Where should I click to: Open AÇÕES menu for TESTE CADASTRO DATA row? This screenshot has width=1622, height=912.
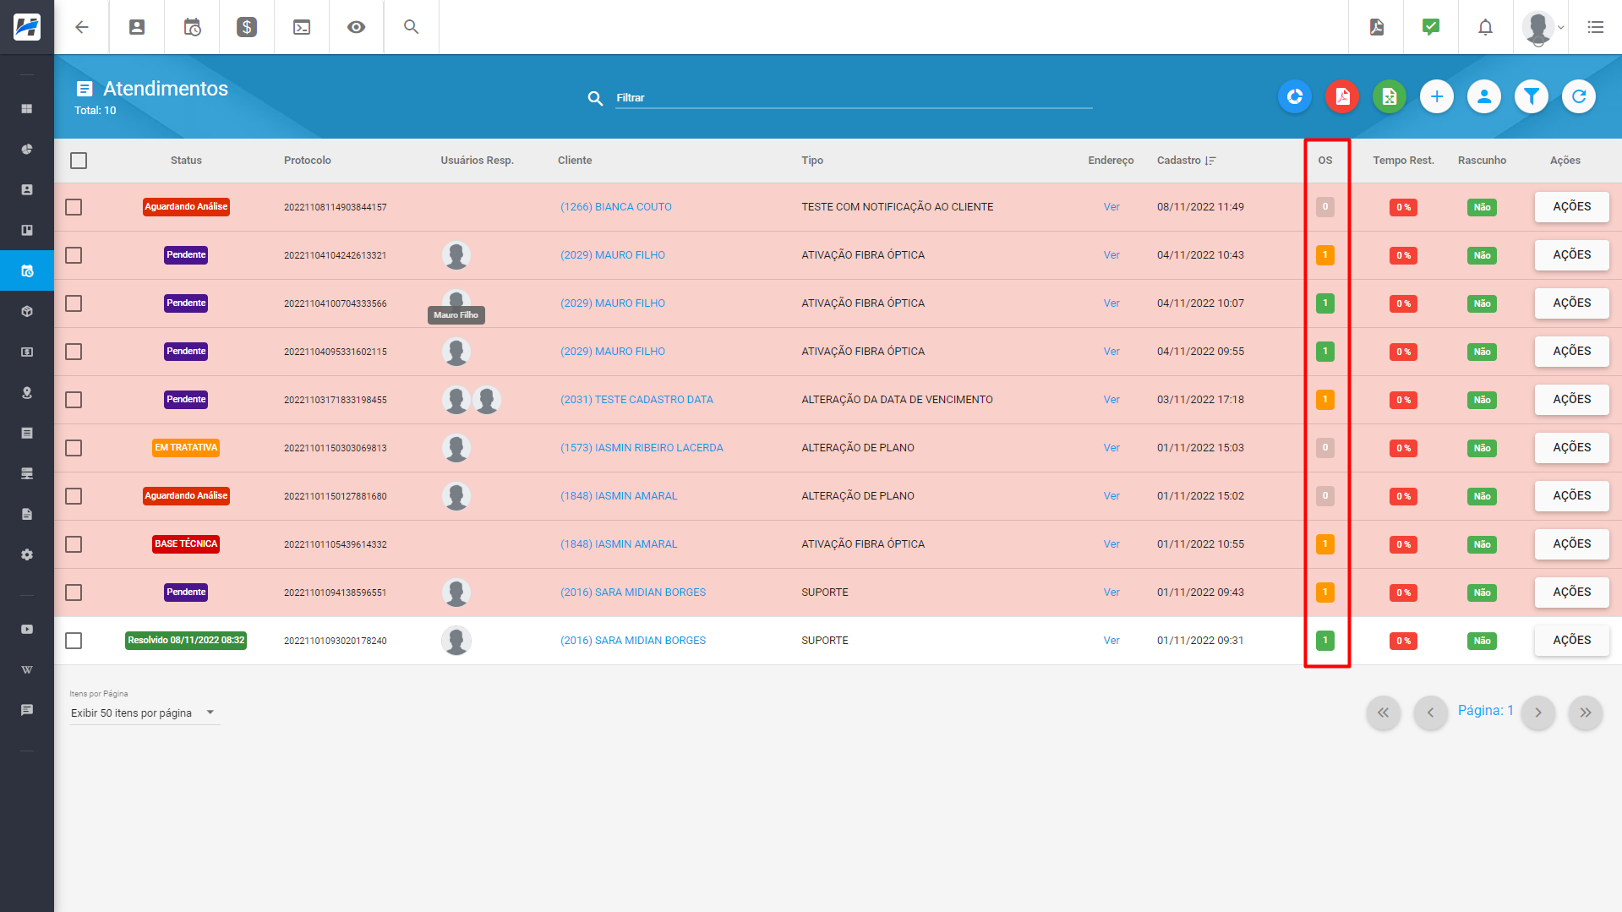tap(1571, 400)
